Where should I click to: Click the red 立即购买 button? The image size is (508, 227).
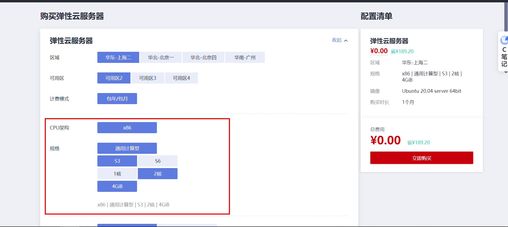click(x=421, y=158)
